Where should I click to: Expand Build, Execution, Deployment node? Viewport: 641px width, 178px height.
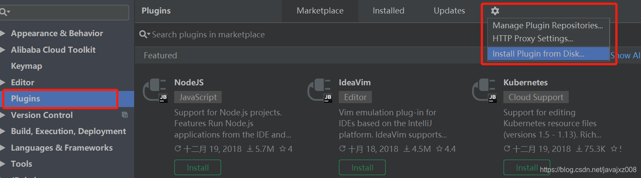[3, 131]
